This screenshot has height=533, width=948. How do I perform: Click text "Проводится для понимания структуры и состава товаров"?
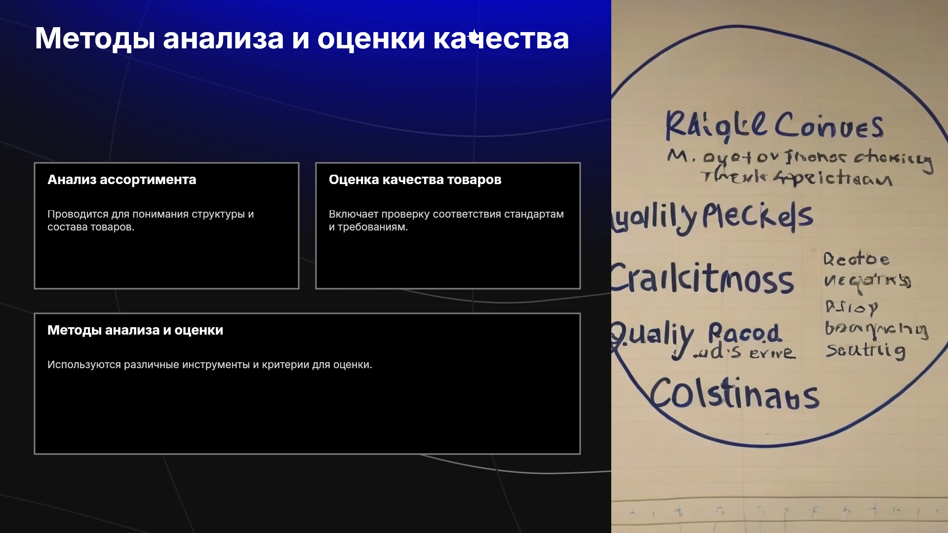(x=151, y=221)
